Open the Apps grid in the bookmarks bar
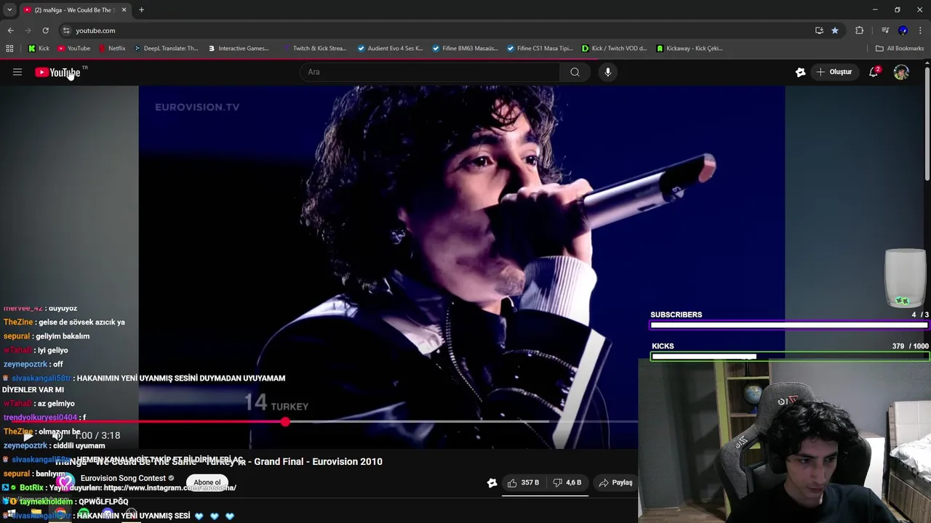The width and height of the screenshot is (931, 523). pos(9,49)
